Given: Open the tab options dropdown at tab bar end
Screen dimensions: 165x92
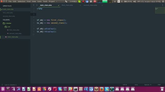Looking at the screenshot, I should tap(162, 5).
